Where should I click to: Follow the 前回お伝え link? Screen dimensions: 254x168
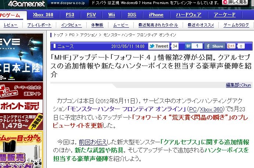(93, 142)
